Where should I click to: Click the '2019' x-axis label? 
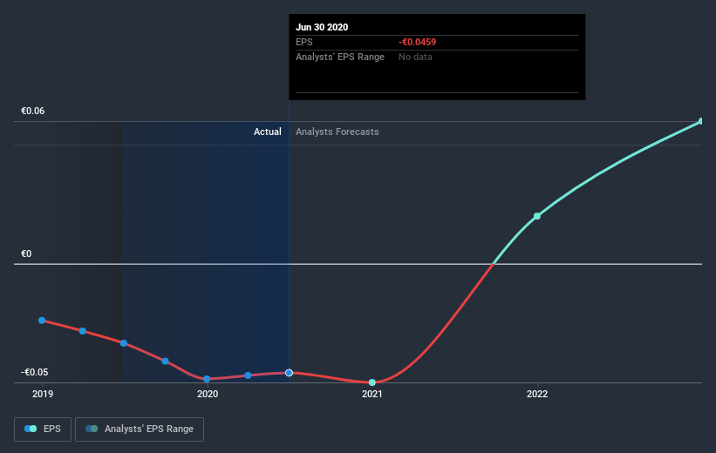43,394
